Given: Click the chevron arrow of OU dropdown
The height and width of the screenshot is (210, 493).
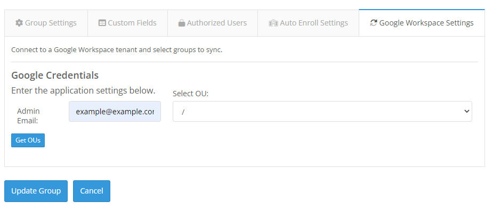Looking at the screenshot, I should coord(466,111).
